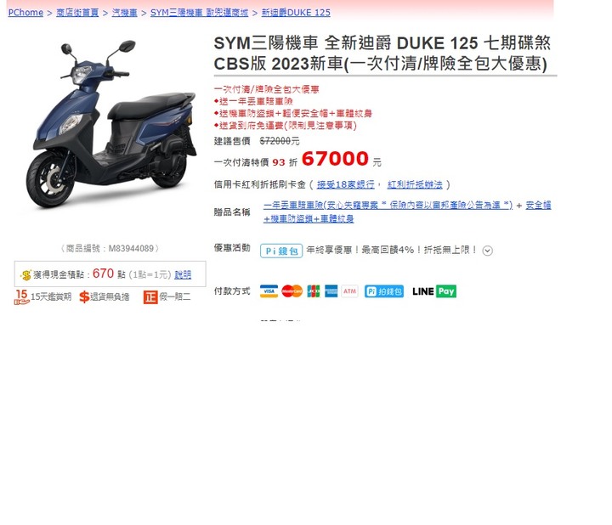Open the 汽機車 category breadcrumb
This screenshot has width=612, height=525.
124,13
